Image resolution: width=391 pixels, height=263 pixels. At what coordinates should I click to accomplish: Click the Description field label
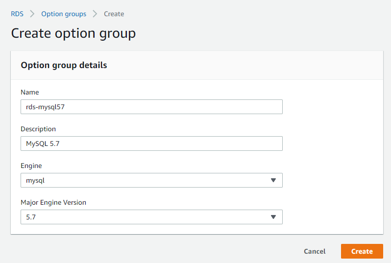[38, 129]
